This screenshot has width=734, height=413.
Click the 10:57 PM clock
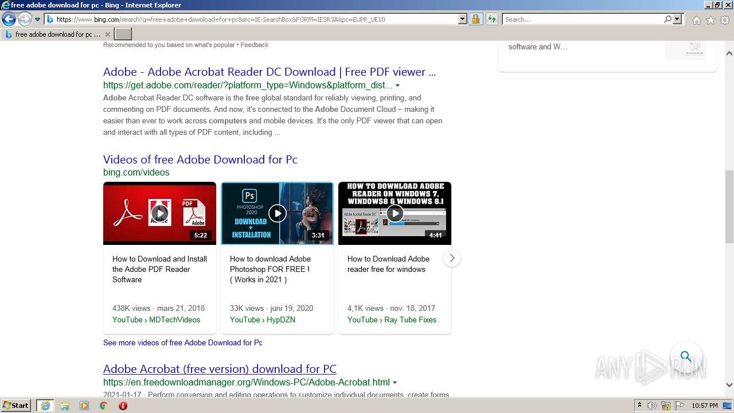pyautogui.click(x=705, y=406)
